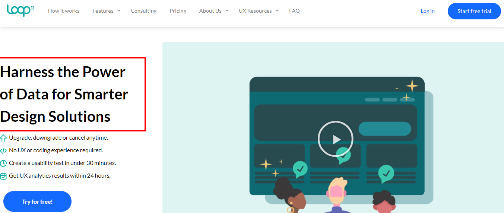Screen dimensions: 504x213
Task: Click the clock icon beside usability test
Action: [x=3, y=163]
